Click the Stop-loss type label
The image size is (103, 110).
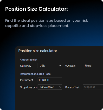[29, 87]
